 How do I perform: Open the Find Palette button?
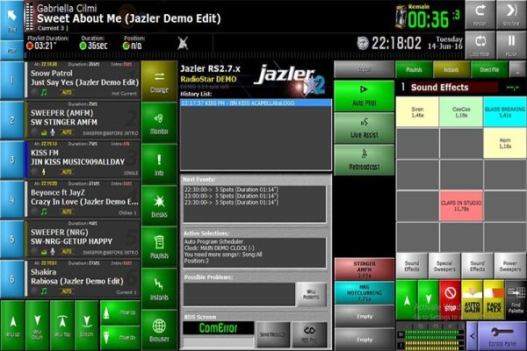516,300
